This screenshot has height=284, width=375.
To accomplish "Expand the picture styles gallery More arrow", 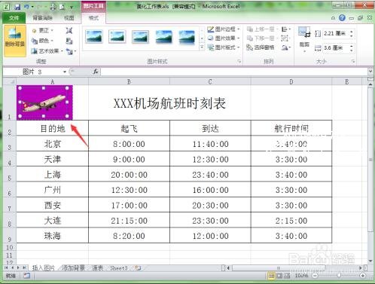I will coord(202,47).
